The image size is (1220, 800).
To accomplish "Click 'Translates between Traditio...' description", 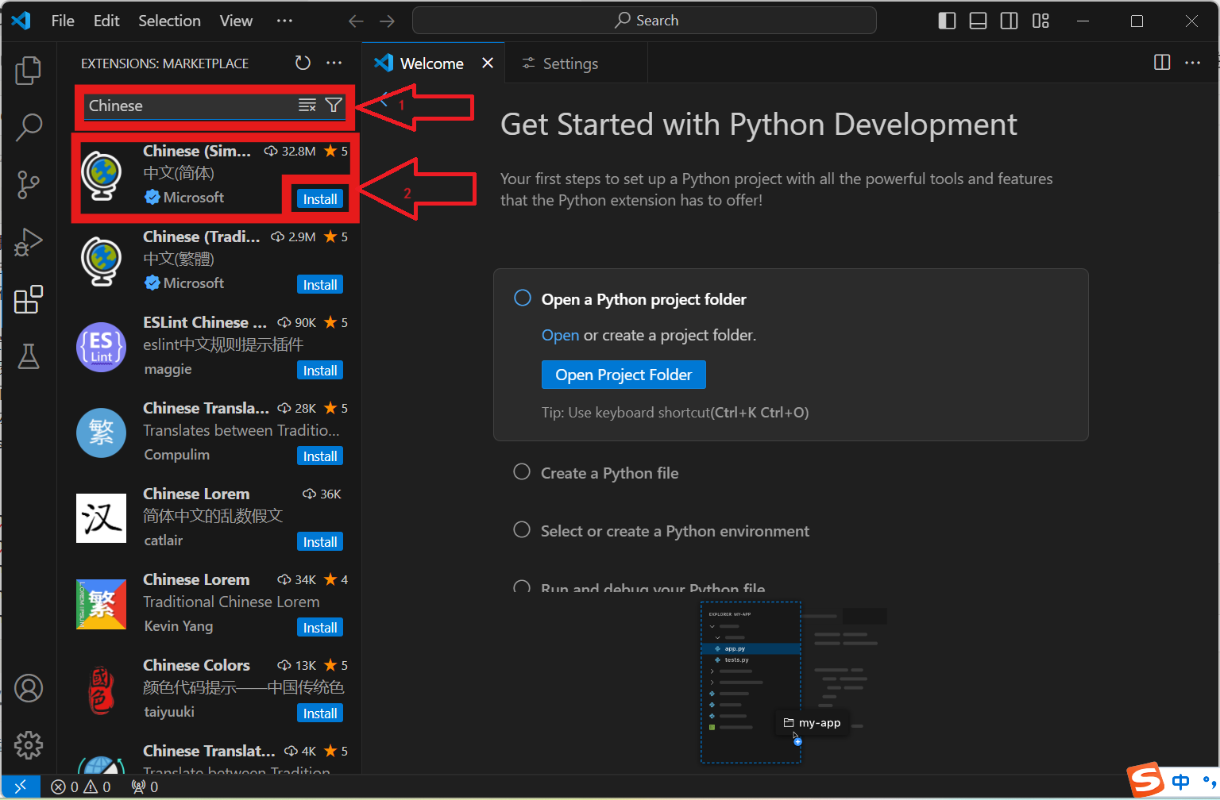I will [x=241, y=430].
